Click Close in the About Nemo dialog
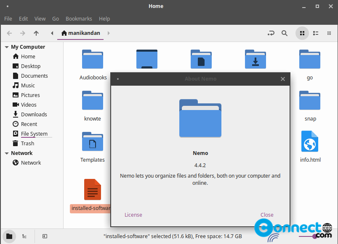This screenshot has height=244, width=338. coord(267,215)
